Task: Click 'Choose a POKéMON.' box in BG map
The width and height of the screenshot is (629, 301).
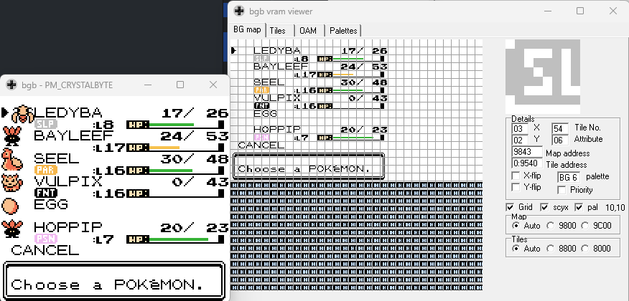Action: tap(309, 166)
